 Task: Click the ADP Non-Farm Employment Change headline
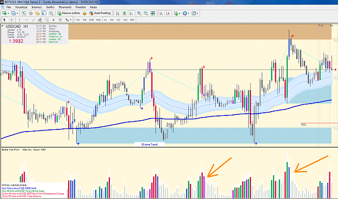(33, 194)
